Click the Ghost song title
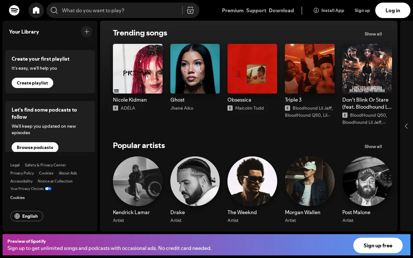Image resolution: width=413 pixels, height=258 pixels. (177, 100)
